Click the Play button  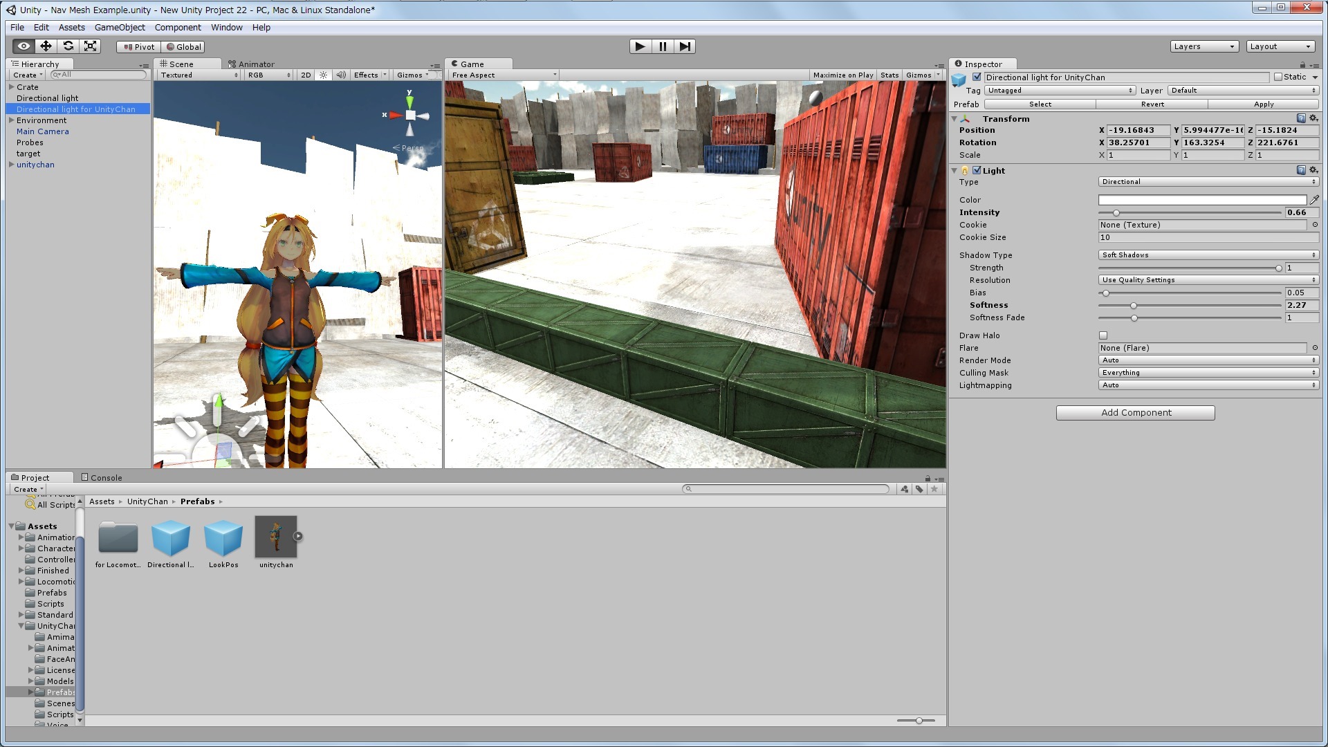(x=640, y=46)
